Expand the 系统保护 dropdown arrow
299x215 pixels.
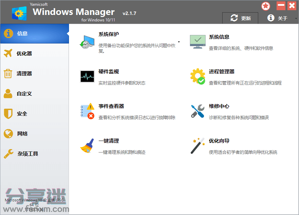179,42
